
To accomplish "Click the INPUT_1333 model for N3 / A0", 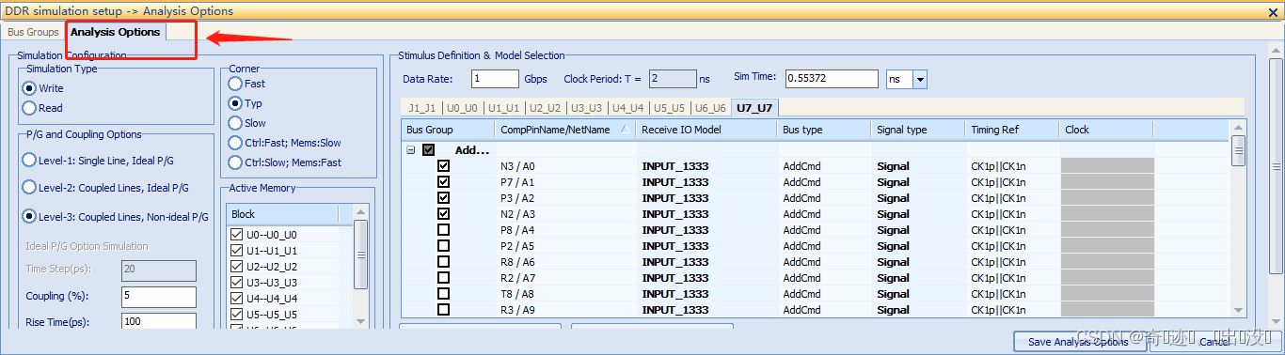I will pyautogui.click(x=675, y=166).
